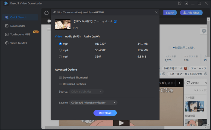Open next video thumbnail with 01:59

coord(194,106)
